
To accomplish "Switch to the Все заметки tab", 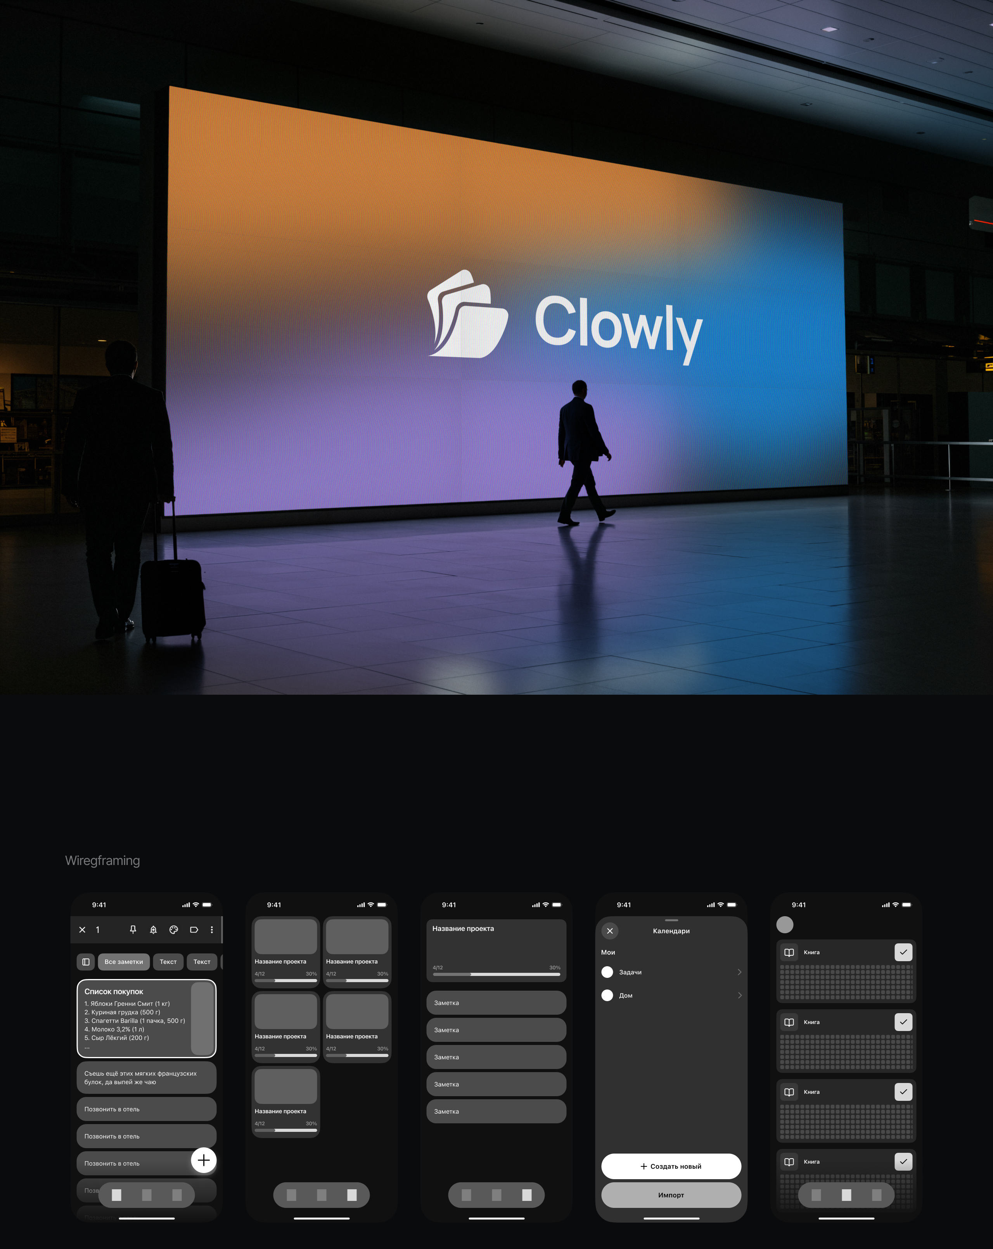I will point(124,962).
